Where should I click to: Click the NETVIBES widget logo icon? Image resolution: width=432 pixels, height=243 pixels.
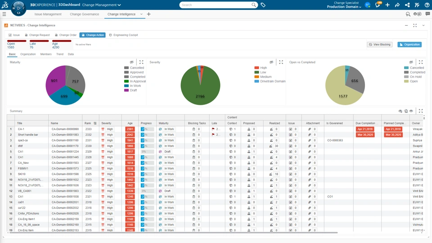(6, 25)
